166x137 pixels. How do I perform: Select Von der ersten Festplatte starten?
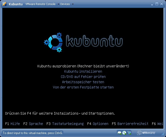pos(83,87)
